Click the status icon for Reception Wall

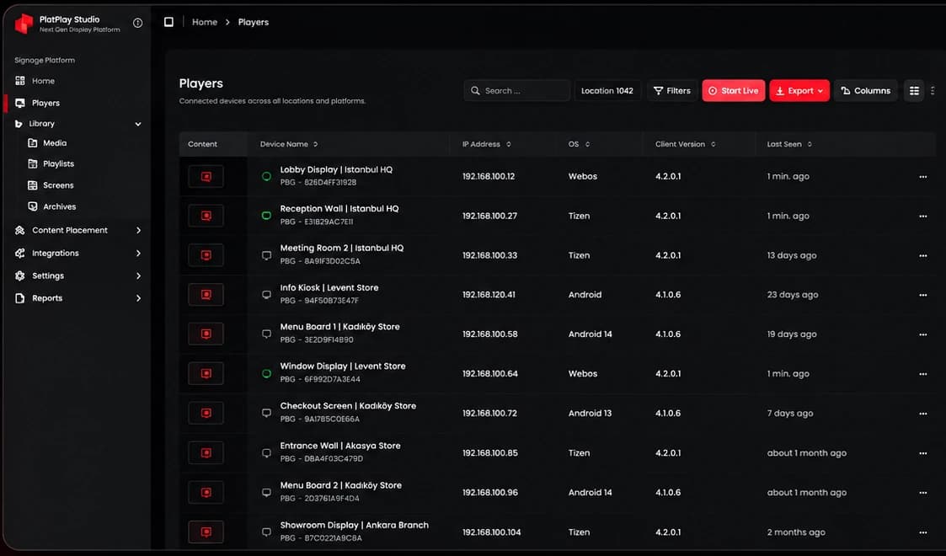pos(266,216)
